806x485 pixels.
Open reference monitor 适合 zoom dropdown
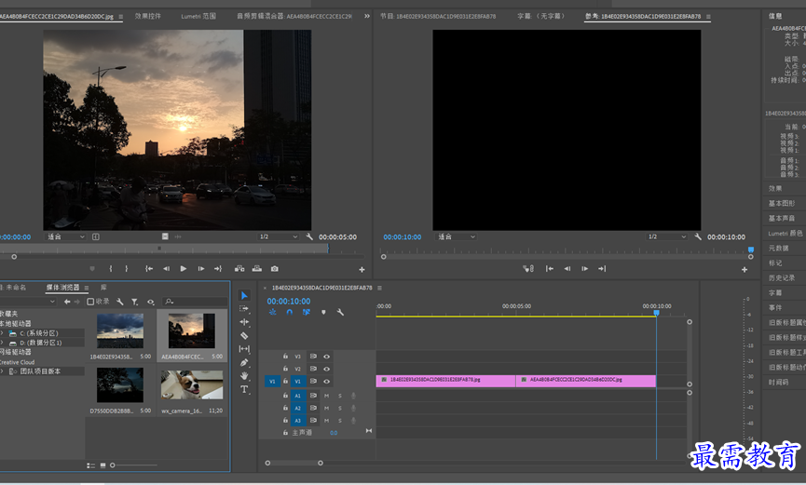point(457,236)
